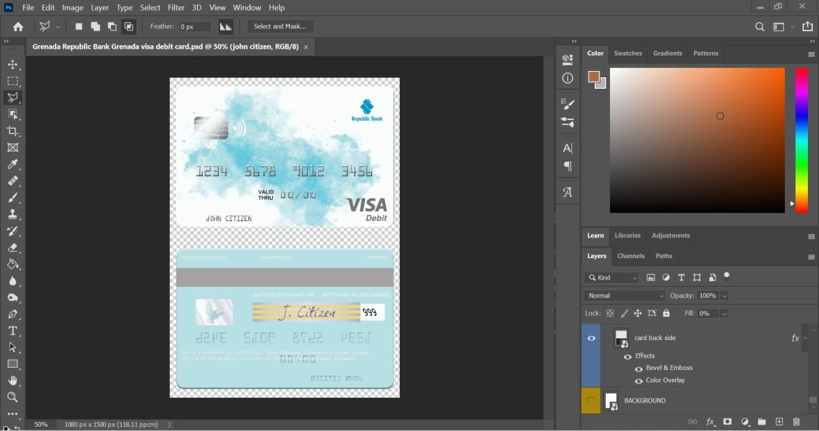Image resolution: width=819 pixels, height=431 pixels.
Task: Choose the Eyedropper tool
Action: pos(12,164)
